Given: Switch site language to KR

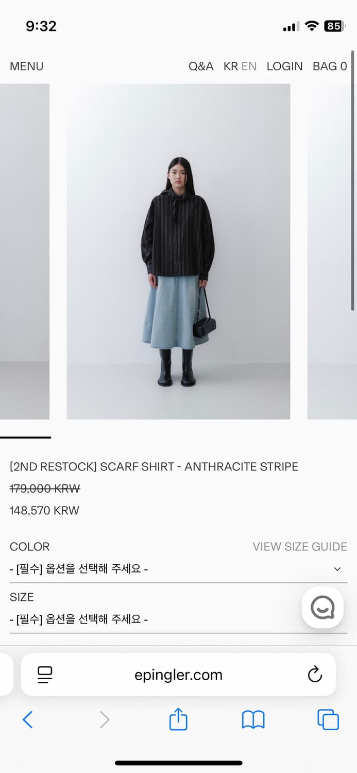Looking at the screenshot, I should (x=230, y=66).
